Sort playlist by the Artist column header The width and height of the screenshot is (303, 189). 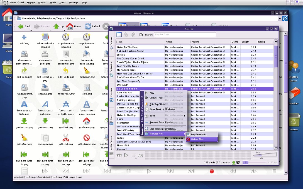(177, 42)
